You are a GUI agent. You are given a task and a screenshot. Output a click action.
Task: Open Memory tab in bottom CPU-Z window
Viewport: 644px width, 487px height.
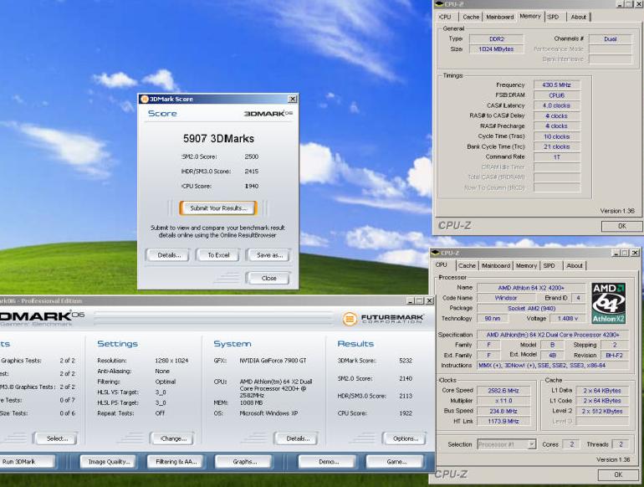526,265
